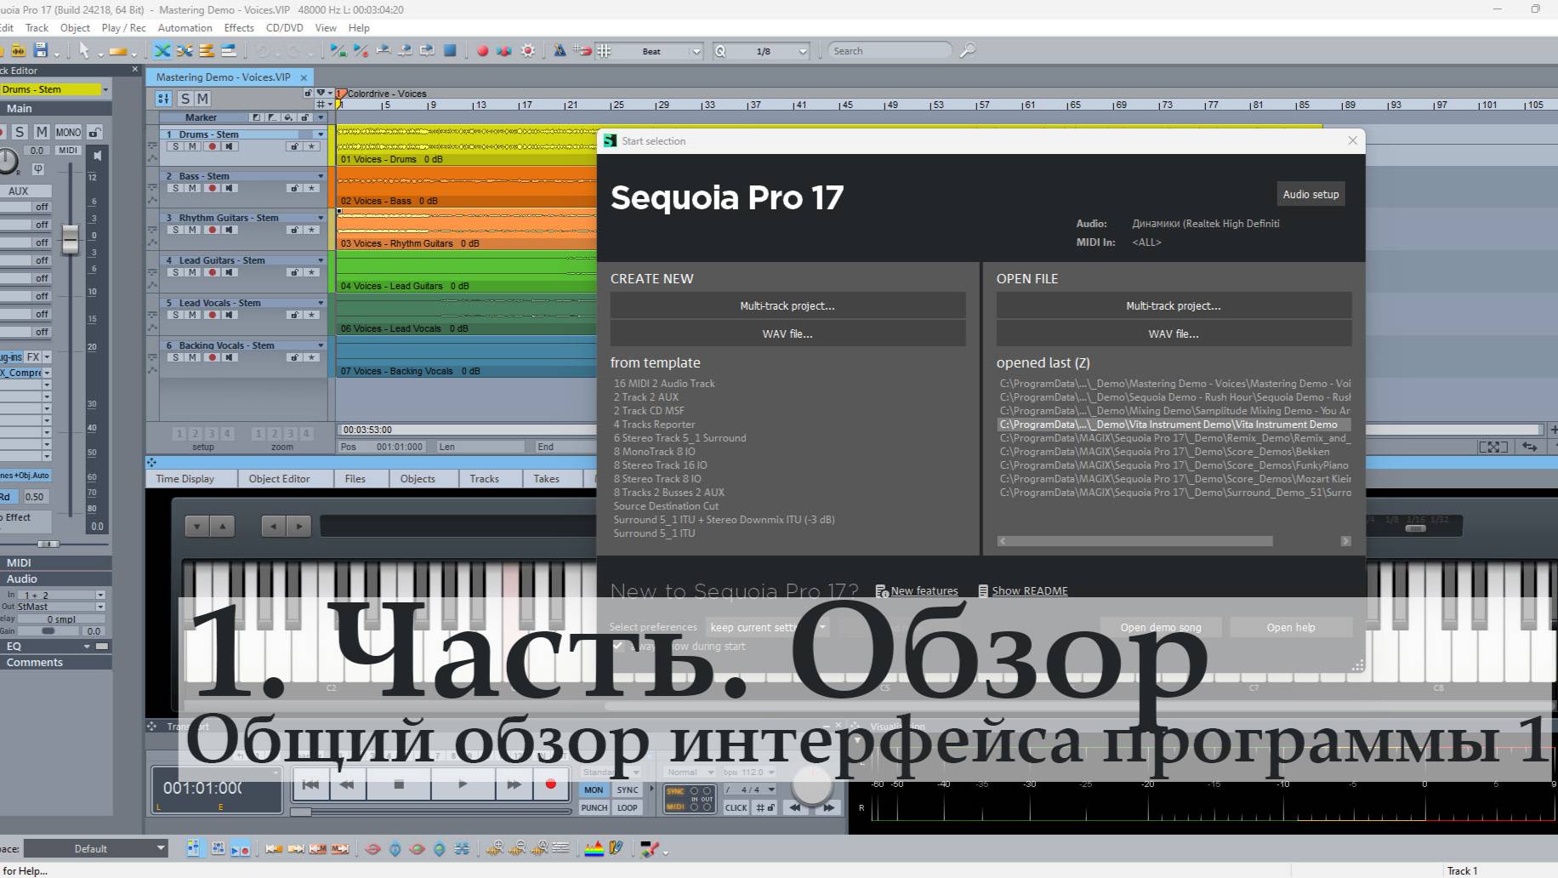The width and height of the screenshot is (1558, 878).
Task: Open the New features link
Action: click(924, 591)
